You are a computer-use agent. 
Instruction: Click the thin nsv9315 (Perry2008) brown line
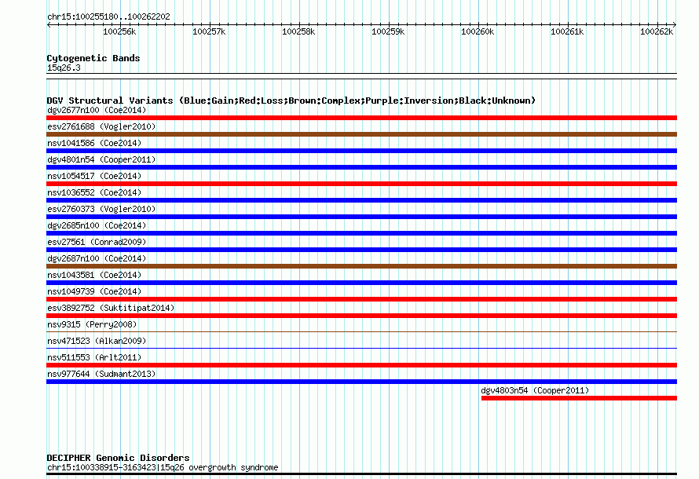tap(361, 331)
